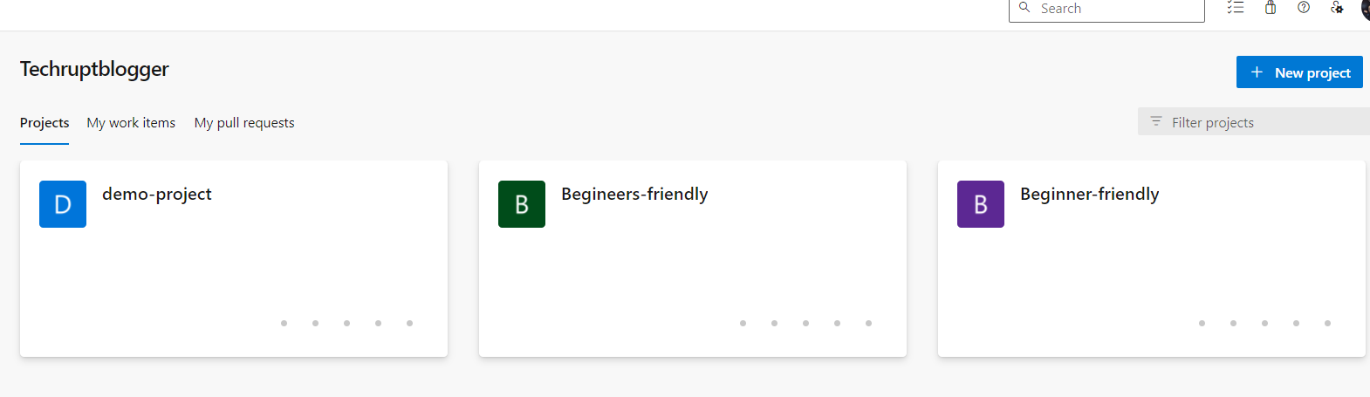1370x397 pixels.
Task: Switch to the Projects tab
Action: pyautogui.click(x=45, y=123)
